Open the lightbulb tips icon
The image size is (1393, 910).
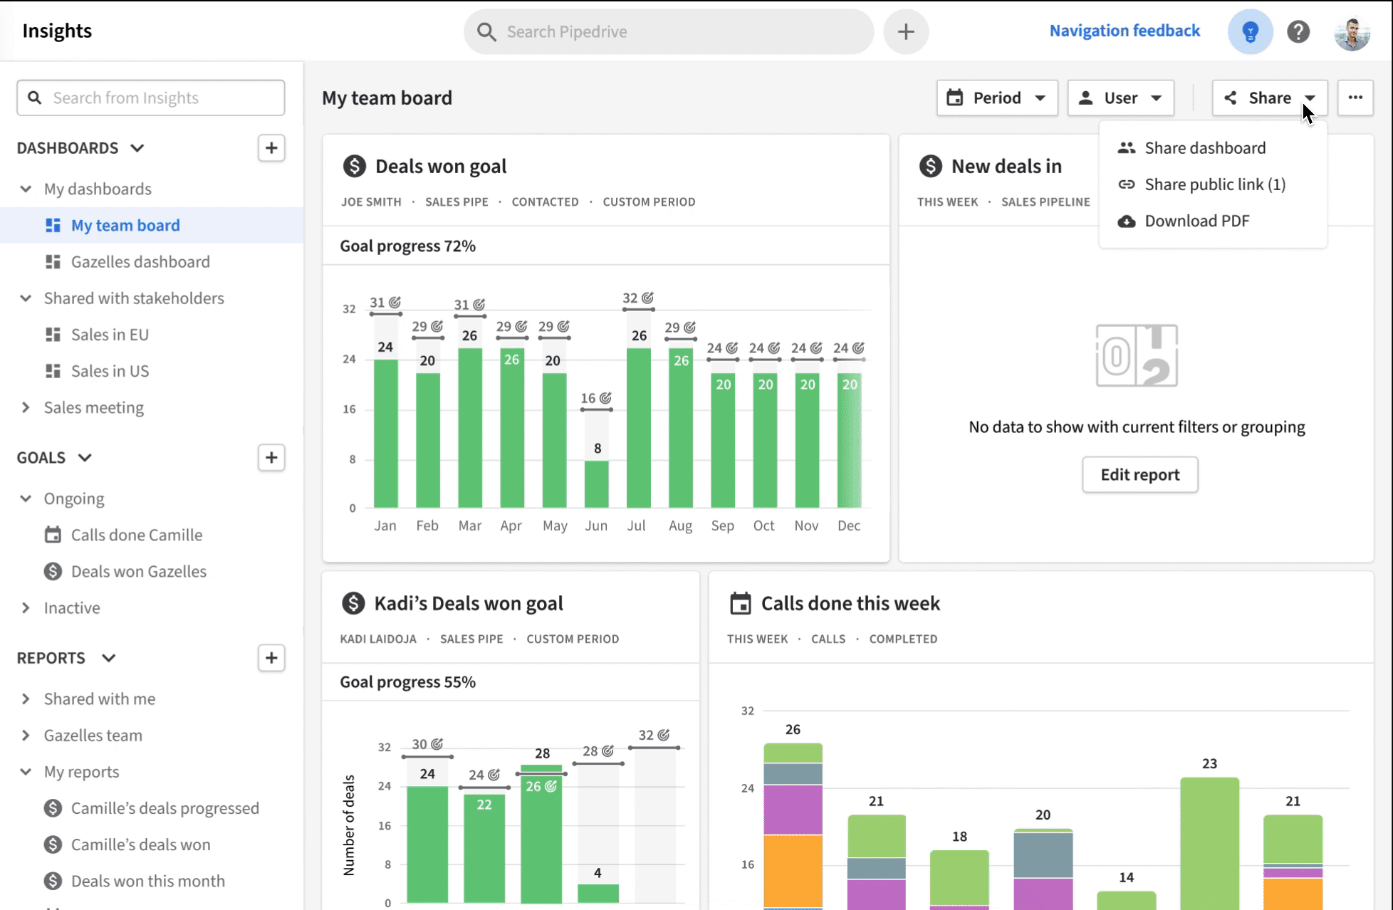pyautogui.click(x=1250, y=31)
